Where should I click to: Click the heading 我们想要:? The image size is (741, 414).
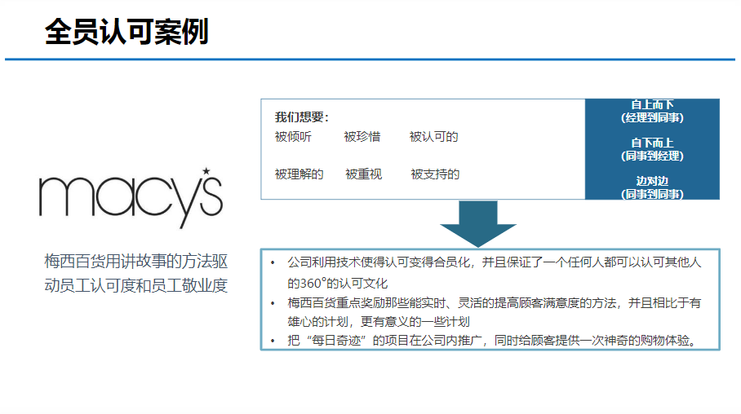point(301,117)
